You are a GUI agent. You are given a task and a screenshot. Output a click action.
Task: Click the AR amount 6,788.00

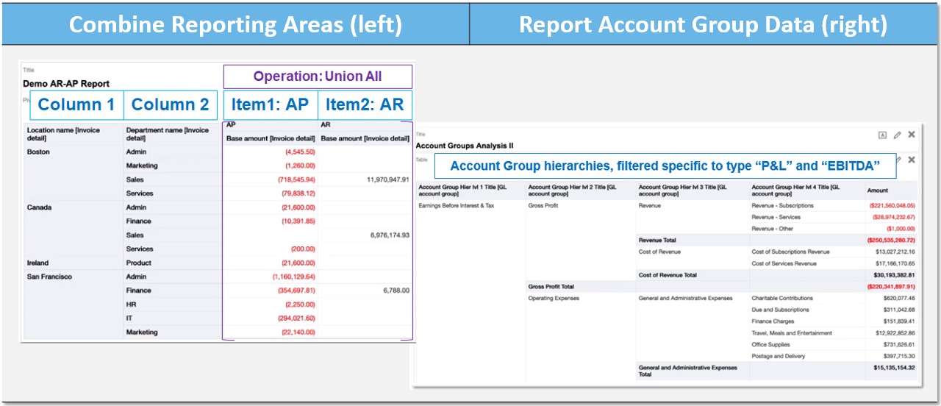click(x=396, y=291)
